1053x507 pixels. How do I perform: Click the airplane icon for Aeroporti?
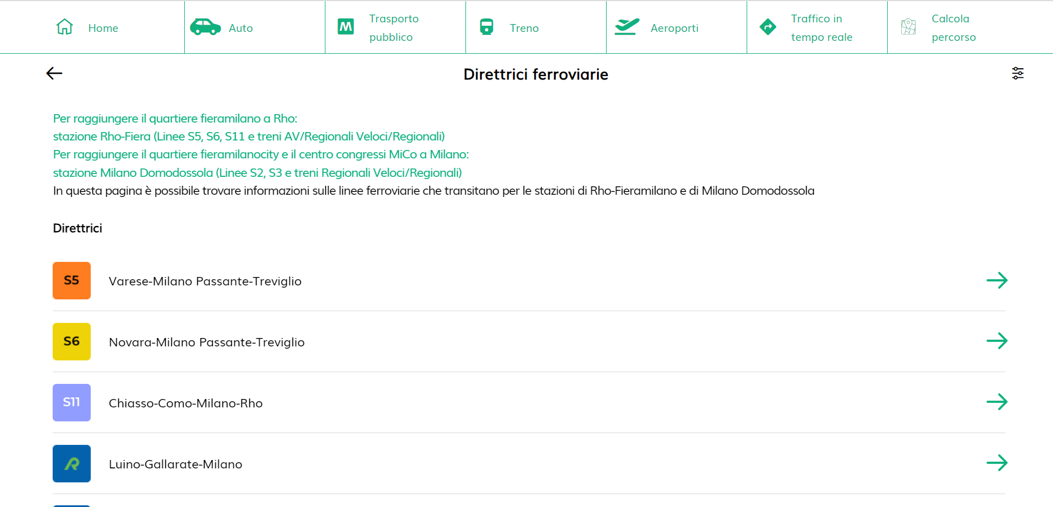point(627,27)
